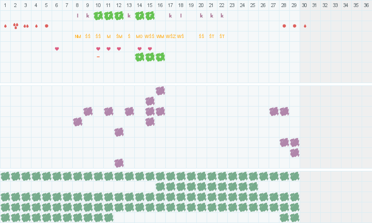The height and width of the screenshot is (223, 372).
Task: Select the purple 'k' letter on day 9
Action: (x=88, y=15)
